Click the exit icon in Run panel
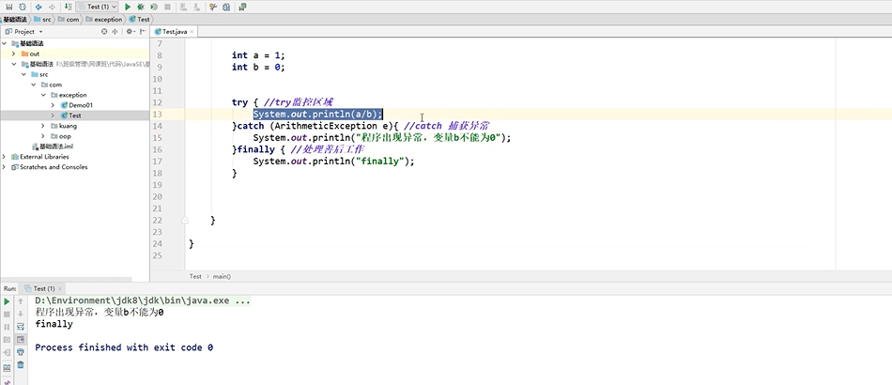Image resolution: width=892 pixels, height=385 pixels. (8, 352)
